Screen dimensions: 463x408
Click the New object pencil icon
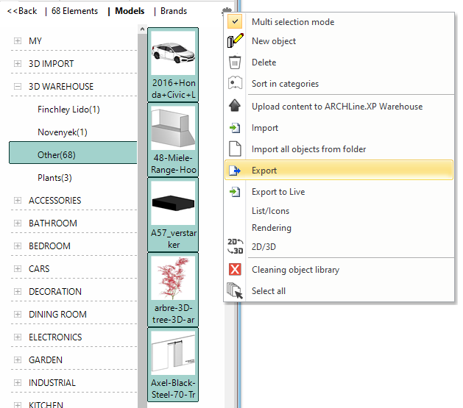[x=235, y=40]
